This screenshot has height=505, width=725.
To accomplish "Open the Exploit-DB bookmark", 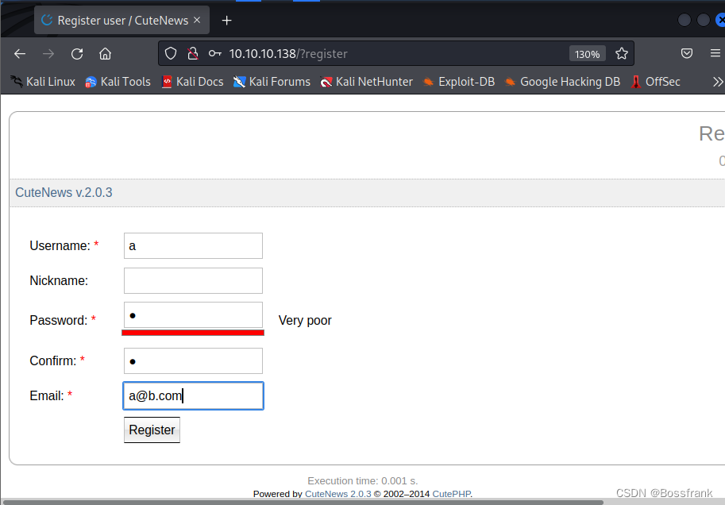I will (x=459, y=82).
